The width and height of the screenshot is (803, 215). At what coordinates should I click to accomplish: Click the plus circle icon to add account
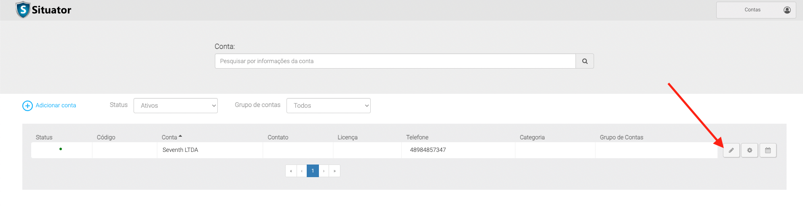[27, 106]
